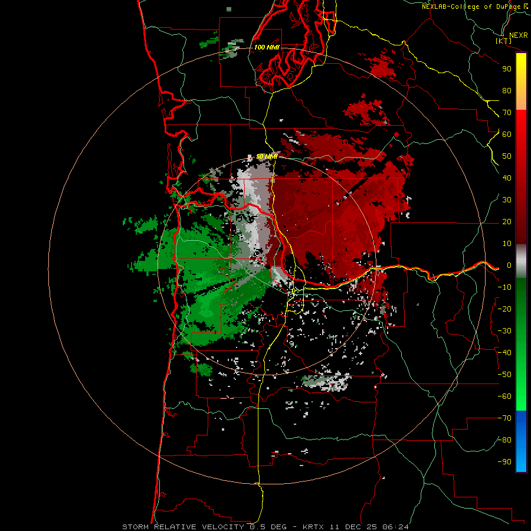Image resolution: width=531 pixels, height=531 pixels.
Task: Click the 50 NMI range ring label
Action: click(267, 156)
